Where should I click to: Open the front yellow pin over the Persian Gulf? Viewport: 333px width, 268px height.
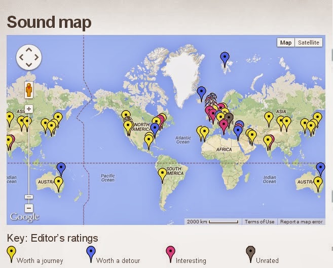[x=252, y=135]
